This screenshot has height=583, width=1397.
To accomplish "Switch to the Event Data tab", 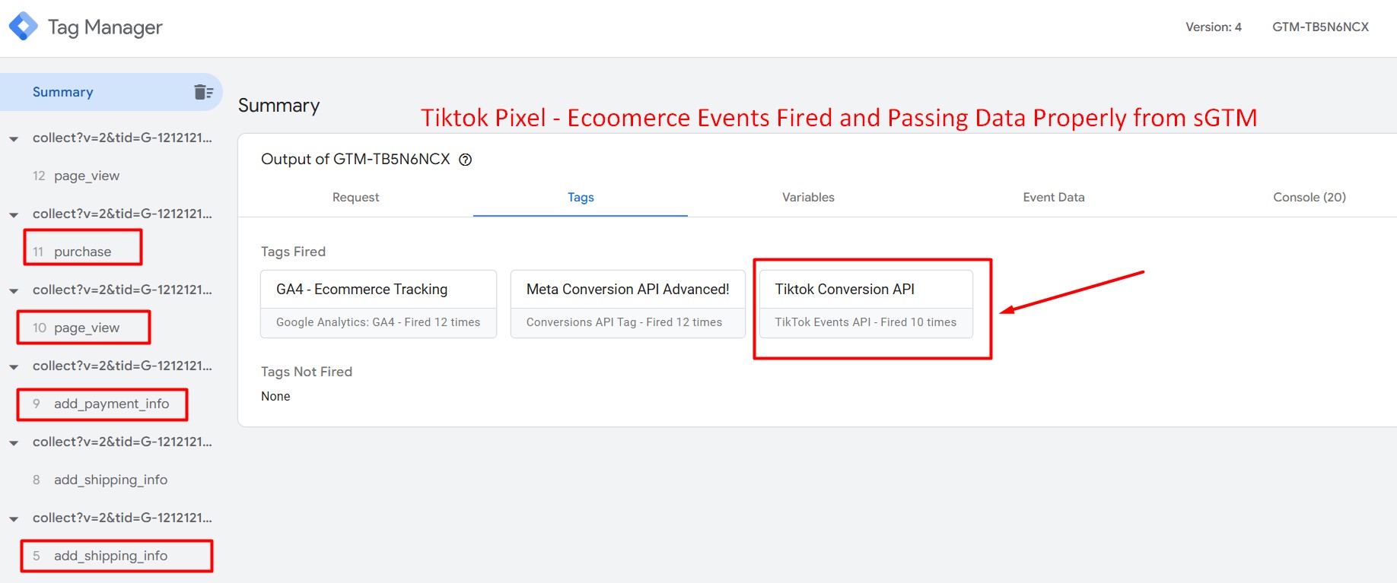I will pos(1054,198).
